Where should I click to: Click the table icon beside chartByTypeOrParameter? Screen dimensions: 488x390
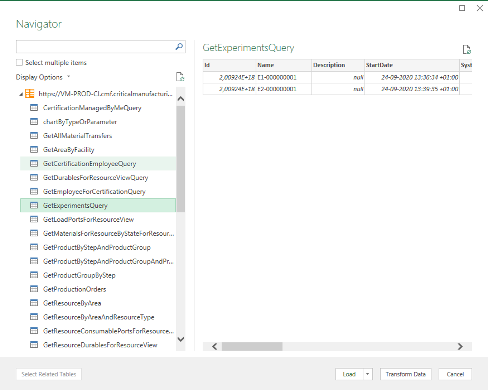coord(34,121)
